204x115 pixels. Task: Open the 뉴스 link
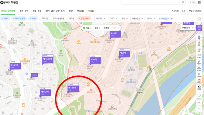[183, 11]
